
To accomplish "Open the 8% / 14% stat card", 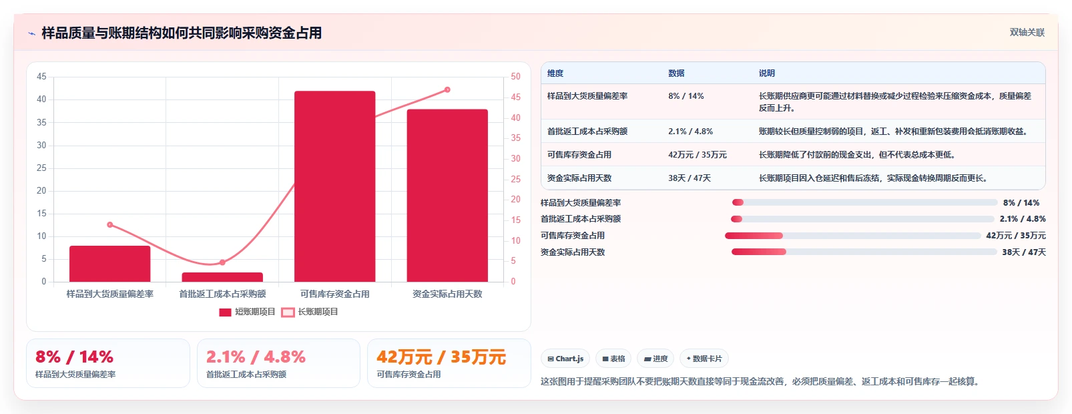I will pyautogui.click(x=108, y=363).
